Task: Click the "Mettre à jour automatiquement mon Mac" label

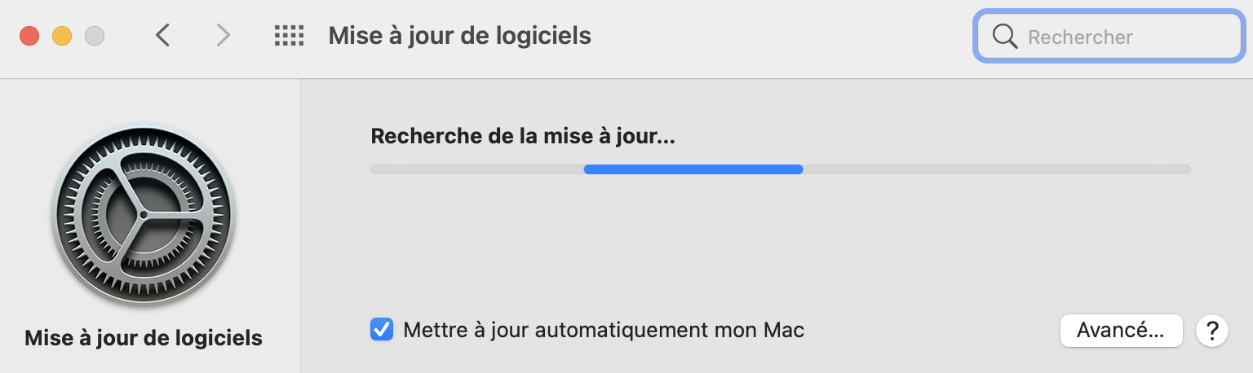Action: pos(604,330)
